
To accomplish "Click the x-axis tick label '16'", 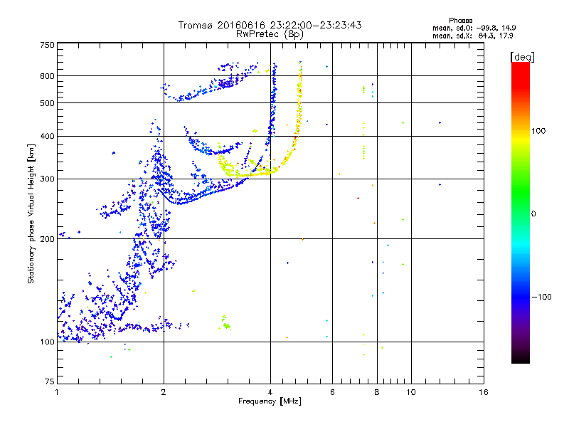I will pos(484,392).
